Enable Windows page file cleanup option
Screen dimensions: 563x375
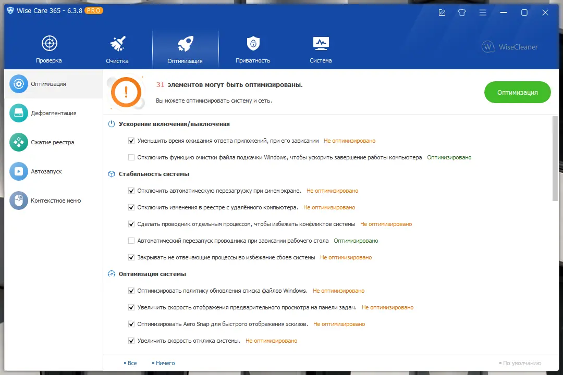[x=131, y=157]
